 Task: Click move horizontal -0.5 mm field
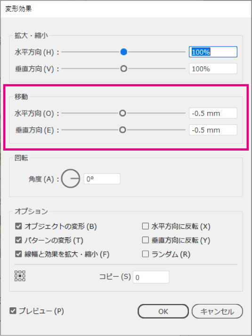click(213, 113)
